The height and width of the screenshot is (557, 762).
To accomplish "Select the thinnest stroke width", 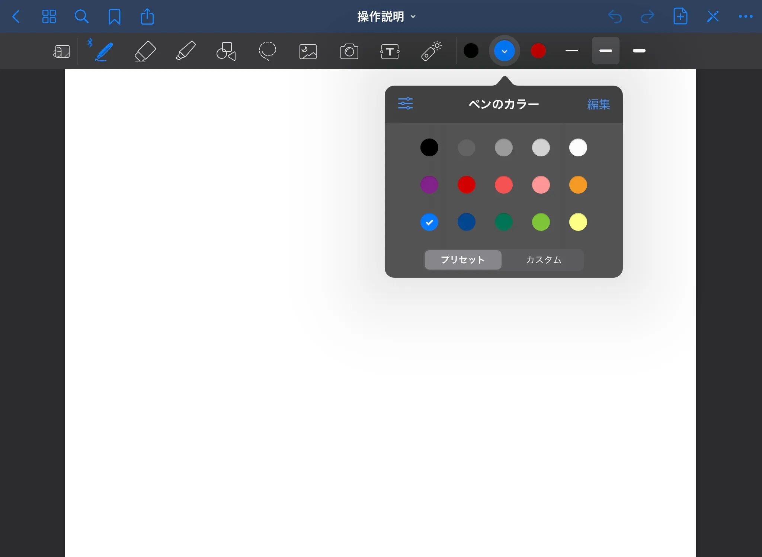I will (x=571, y=51).
